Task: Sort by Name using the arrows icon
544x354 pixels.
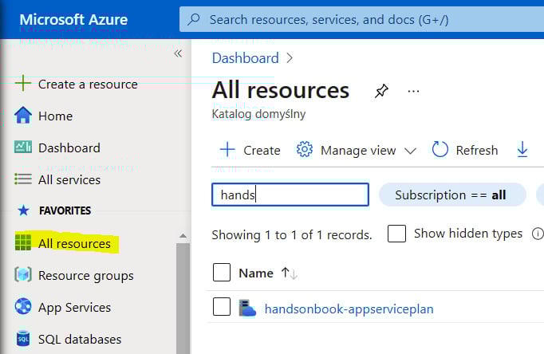Action: (x=290, y=273)
